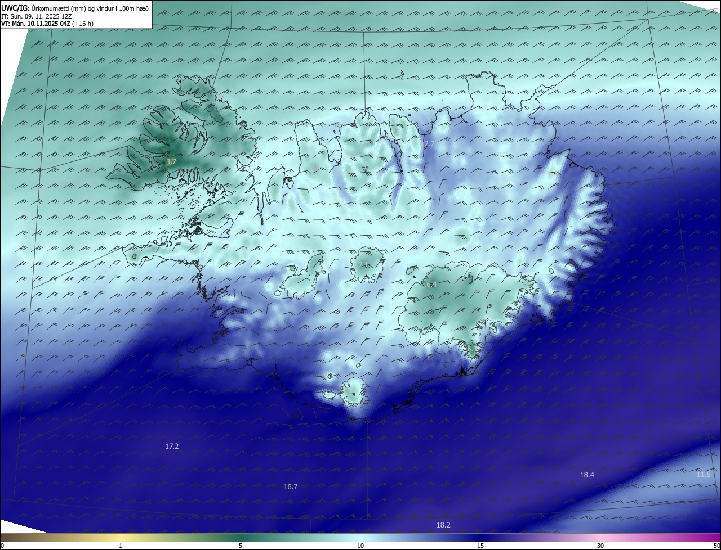
Task: Click the 6.4 value on the glacier
Action: tap(431, 285)
